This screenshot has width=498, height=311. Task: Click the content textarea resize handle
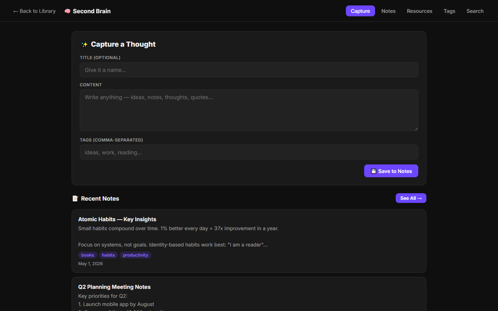(x=416, y=128)
